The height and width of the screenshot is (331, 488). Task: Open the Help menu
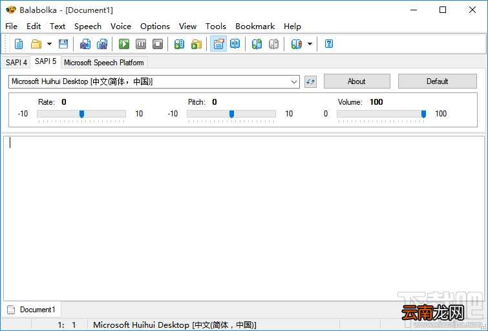[292, 27]
